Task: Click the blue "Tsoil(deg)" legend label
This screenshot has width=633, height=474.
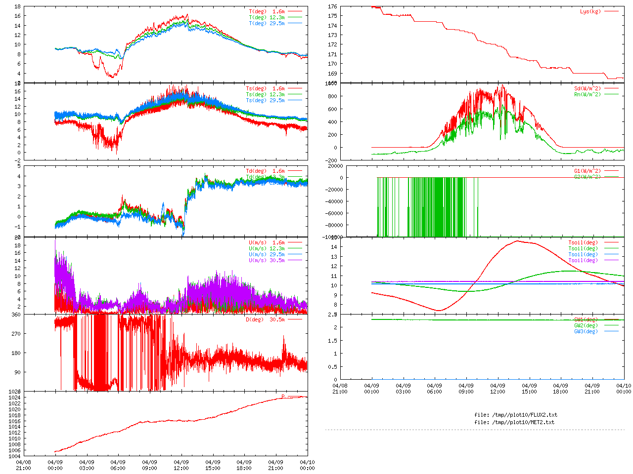Action: 583,255
